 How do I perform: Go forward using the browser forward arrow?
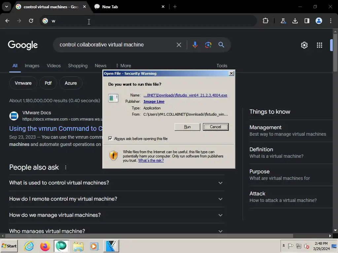[19, 21]
